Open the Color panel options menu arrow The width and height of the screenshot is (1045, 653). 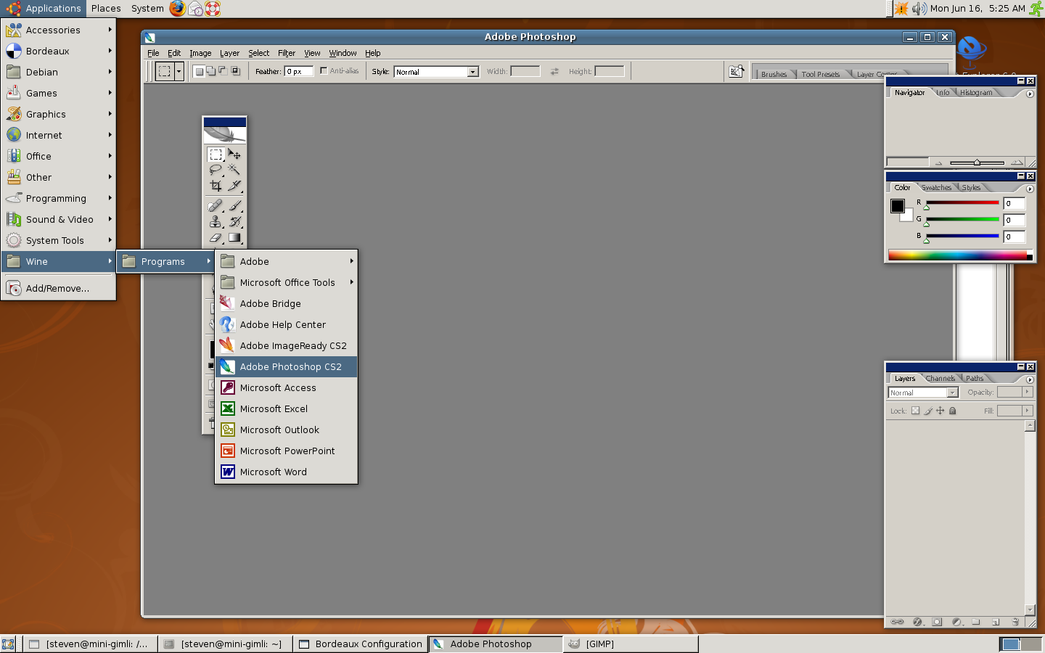1030,189
